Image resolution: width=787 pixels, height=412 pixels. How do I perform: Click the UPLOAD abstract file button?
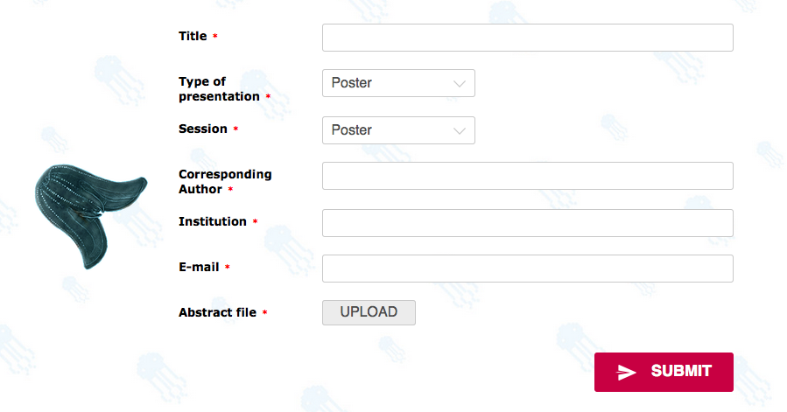coord(369,312)
